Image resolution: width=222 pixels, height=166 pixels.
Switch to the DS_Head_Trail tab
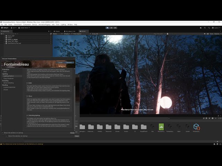tap(70, 31)
